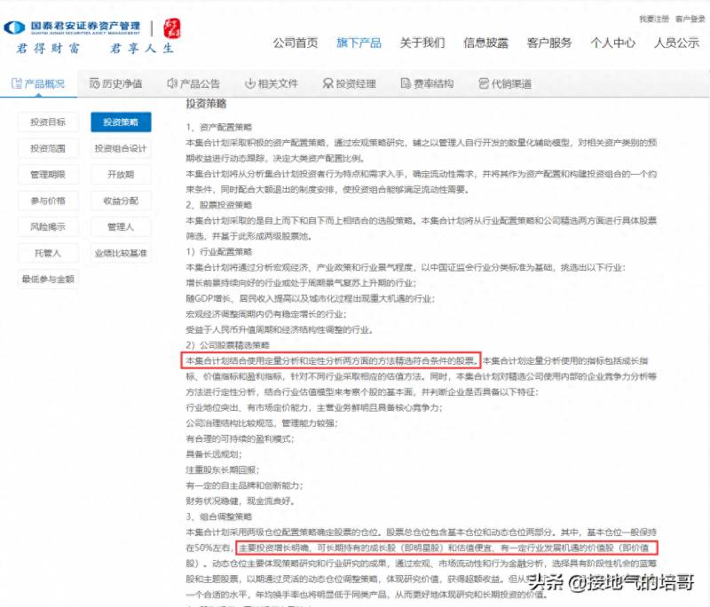Click the 费率结构 document icon
710x607 pixels.
pyautogui.click(x=406, y=83)
